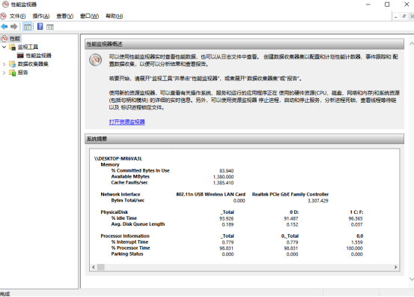This screenshot has height=297, width=414.
Task: Toggle the show/hide action pane icon
Action: point(50,27)
